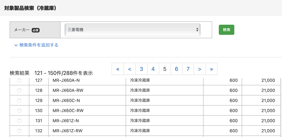Select radio button for MR-JX60A-RW
This screenshot has height=137, width=282.
[19, 91]
